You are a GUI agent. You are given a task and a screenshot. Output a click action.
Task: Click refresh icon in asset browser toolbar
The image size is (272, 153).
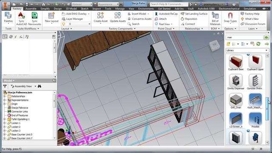[x=258, y=44]
